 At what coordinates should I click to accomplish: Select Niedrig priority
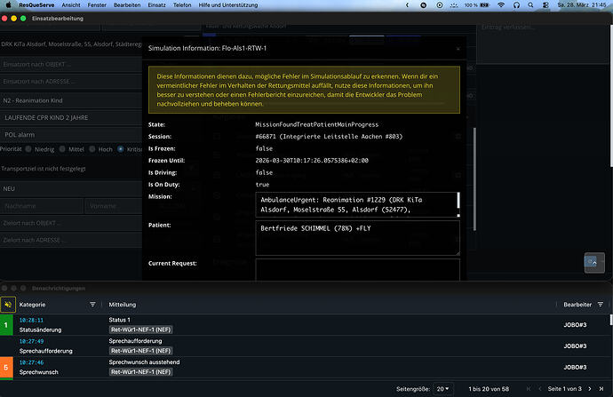tap(28, 149)
